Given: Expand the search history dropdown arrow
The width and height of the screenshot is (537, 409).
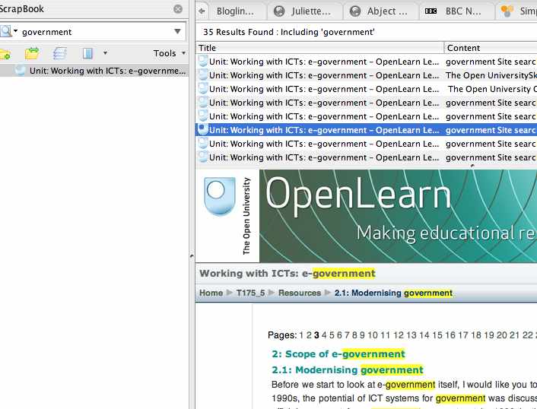Looking at the screenshot, I should pos(177,31).
